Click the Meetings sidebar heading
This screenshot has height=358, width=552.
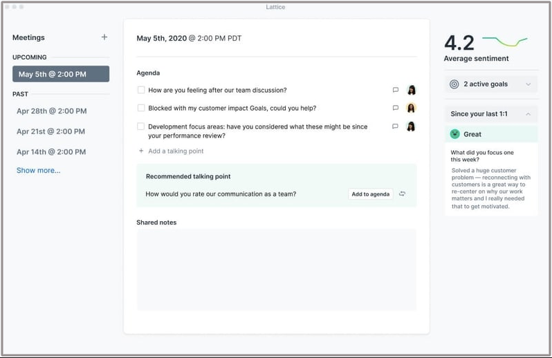point(28,37)
